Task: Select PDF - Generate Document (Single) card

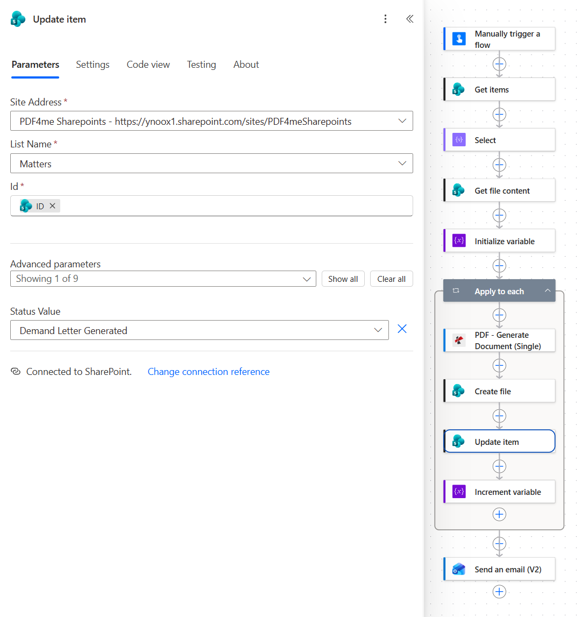Action: [499, 341]
